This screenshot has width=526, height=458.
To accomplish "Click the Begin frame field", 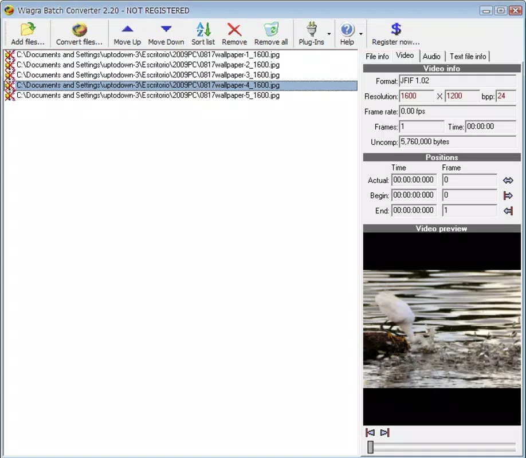I will coord(469,195).
